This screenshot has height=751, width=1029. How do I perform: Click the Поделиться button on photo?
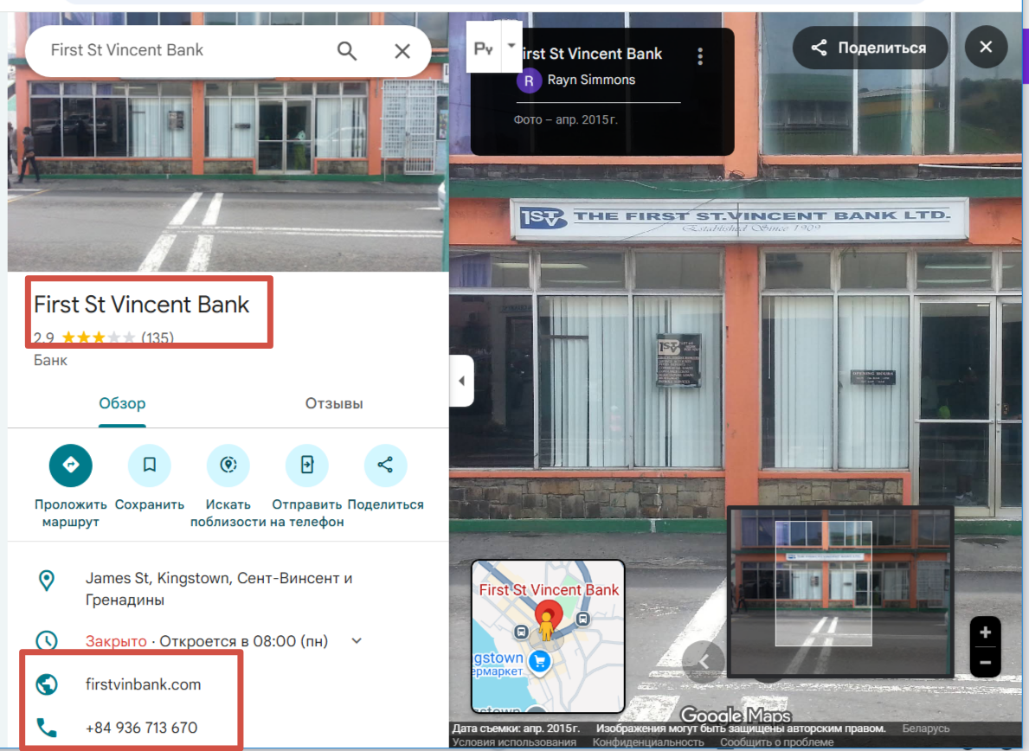[x=869, y=48]
